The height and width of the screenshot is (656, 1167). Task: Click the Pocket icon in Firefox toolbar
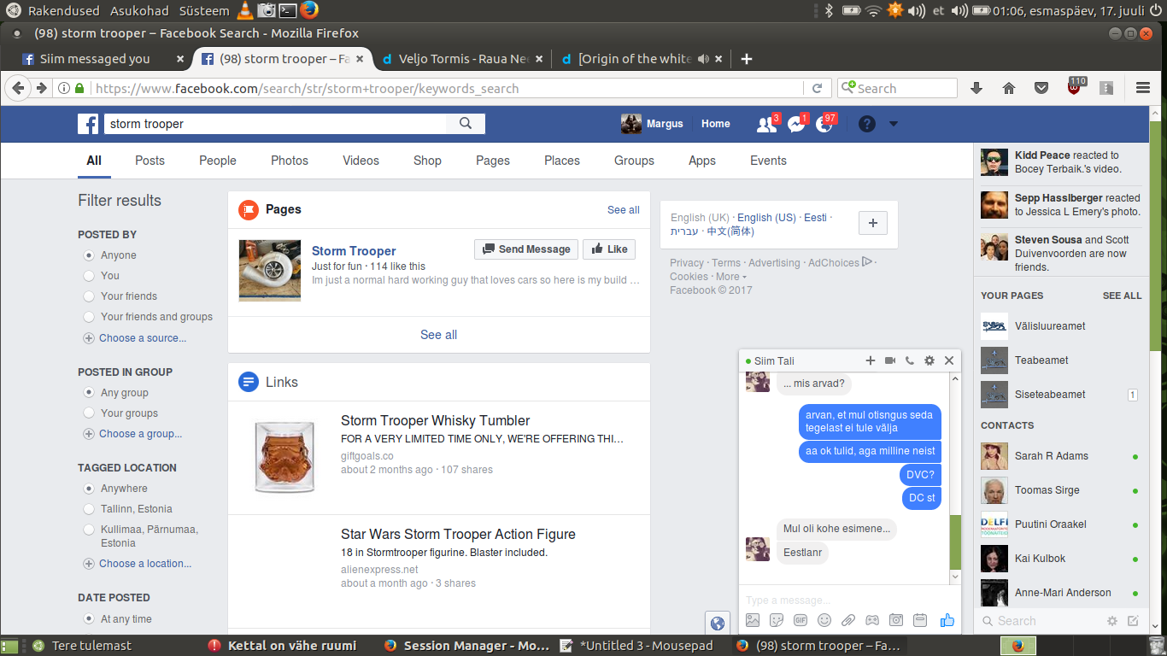(x=1041, y=88)
